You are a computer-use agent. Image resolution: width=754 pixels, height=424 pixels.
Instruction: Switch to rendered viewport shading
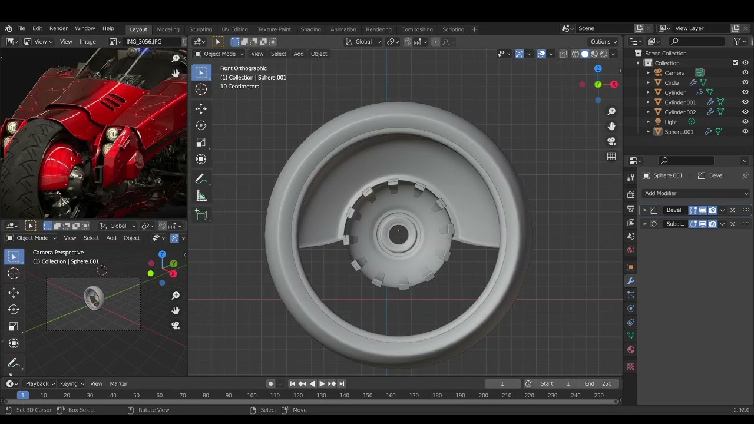[x=604, y=54]
